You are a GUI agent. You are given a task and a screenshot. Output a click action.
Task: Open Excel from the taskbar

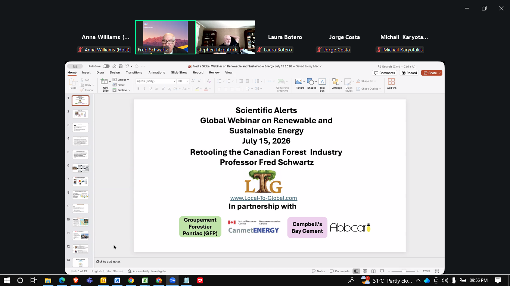[145, 280]
